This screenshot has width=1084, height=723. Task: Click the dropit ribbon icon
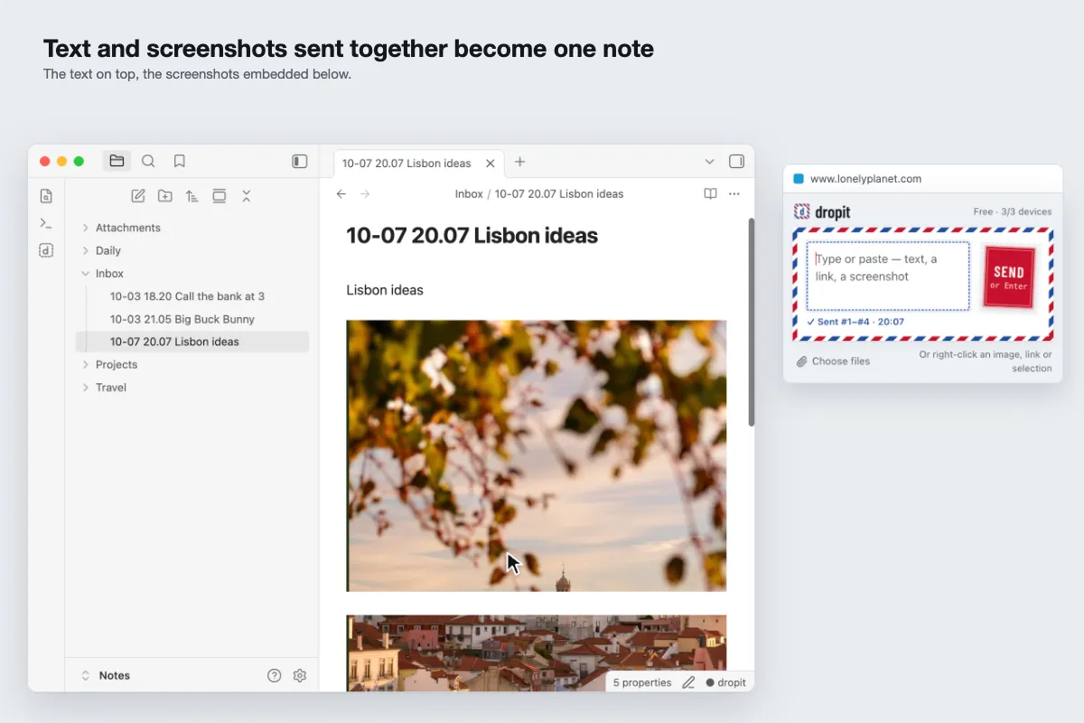pos(46,250)
